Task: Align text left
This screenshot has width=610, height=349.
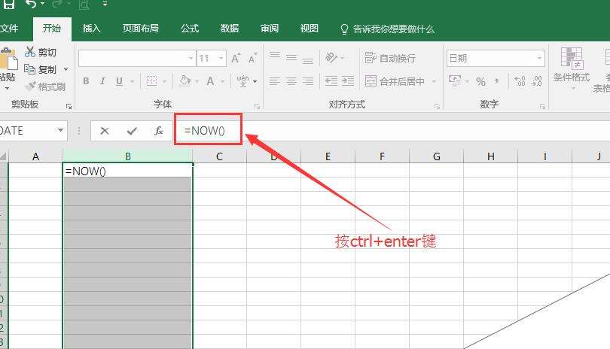Action: click(275, 80)
